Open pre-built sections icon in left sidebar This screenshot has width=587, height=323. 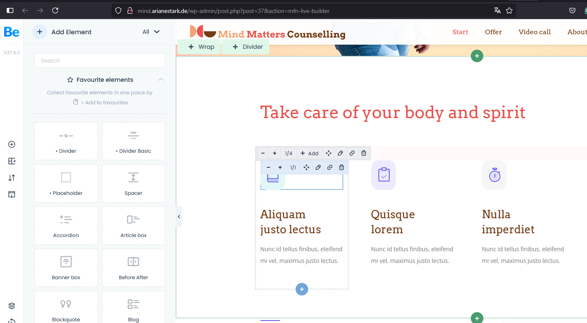(x=12, y=161)
